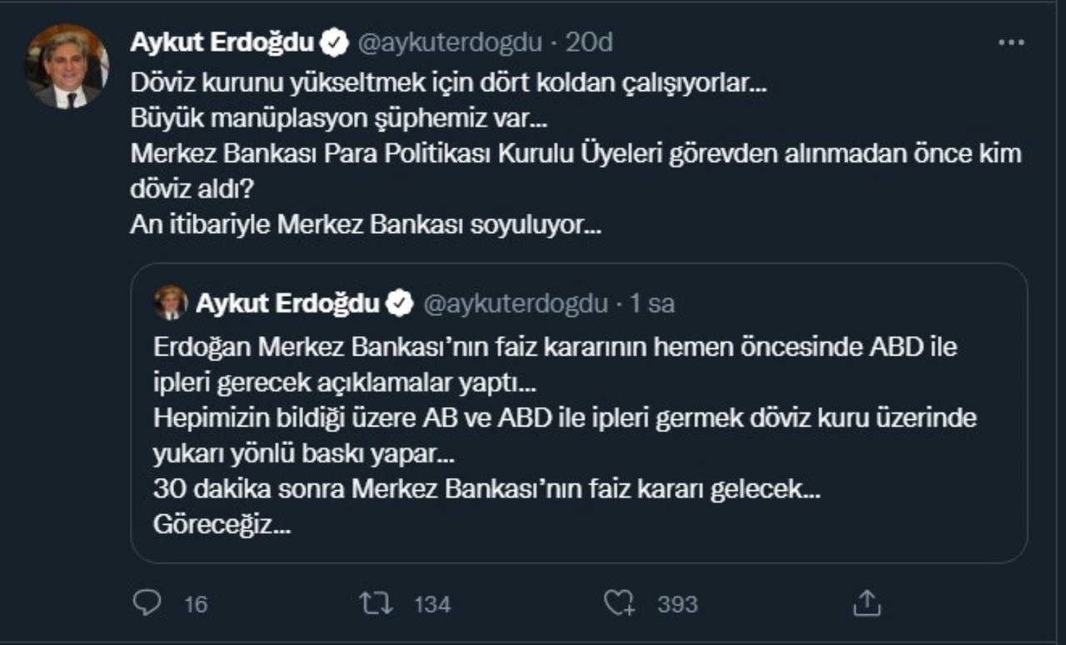The width and height of the screenshot is (1066, 645).
Task: Click the author name inside the quoted tweet
Action: pyautogui.click(x=287, y=304)
